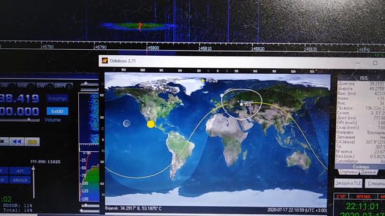Click the Total: 16% CPU readout
Viewport: 385px width, 216px height.
tap(17, 210)
